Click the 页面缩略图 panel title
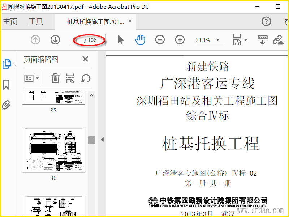Image resolution: width=289 pixels, height=217 pixels. (x=41, y=59)
